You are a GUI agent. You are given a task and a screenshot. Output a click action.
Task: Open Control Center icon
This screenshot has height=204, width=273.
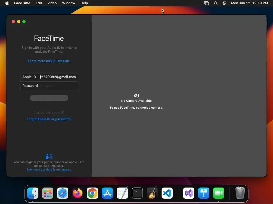(x=224, y=3)
